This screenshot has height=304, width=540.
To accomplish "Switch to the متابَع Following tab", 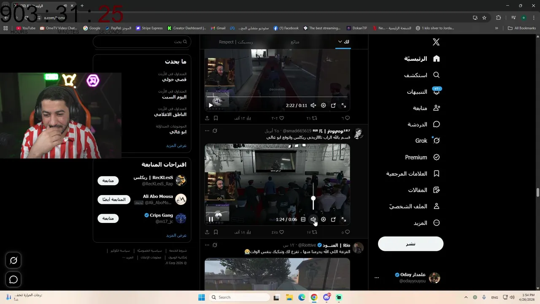I will tap(295, 42).
